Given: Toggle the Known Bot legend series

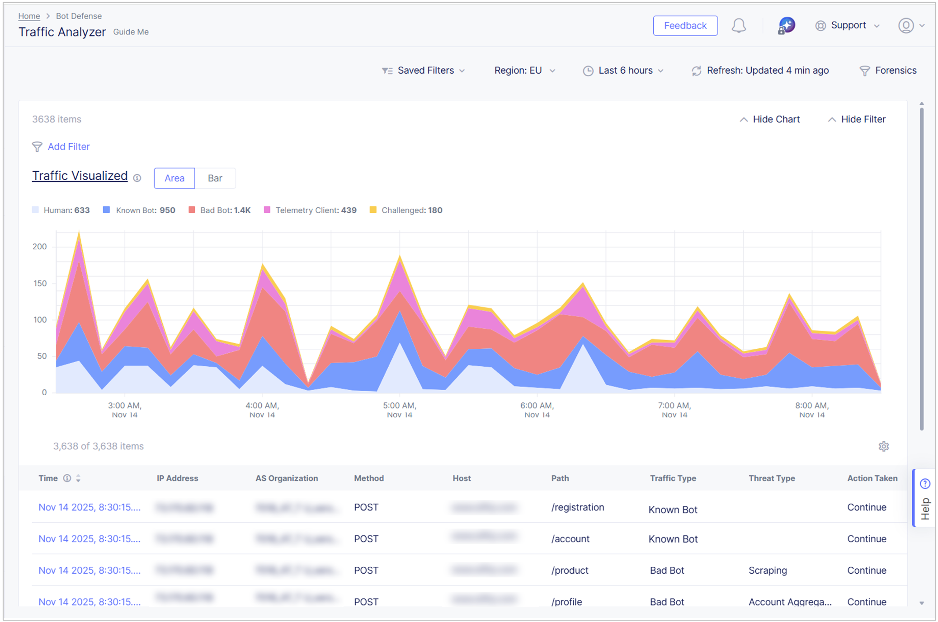Looking at the screenshot, I should coord(139,210).
